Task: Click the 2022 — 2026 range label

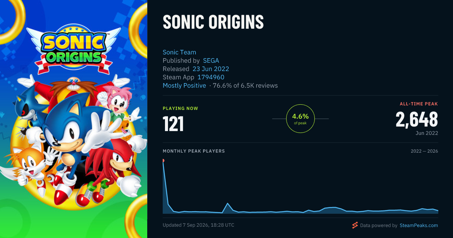Action: pos(424,151)
